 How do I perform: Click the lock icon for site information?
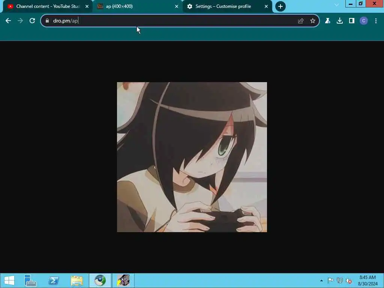47,21
